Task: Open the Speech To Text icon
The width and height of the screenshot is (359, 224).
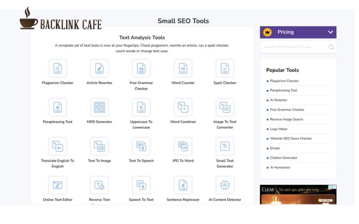Action: pos(141,185)
